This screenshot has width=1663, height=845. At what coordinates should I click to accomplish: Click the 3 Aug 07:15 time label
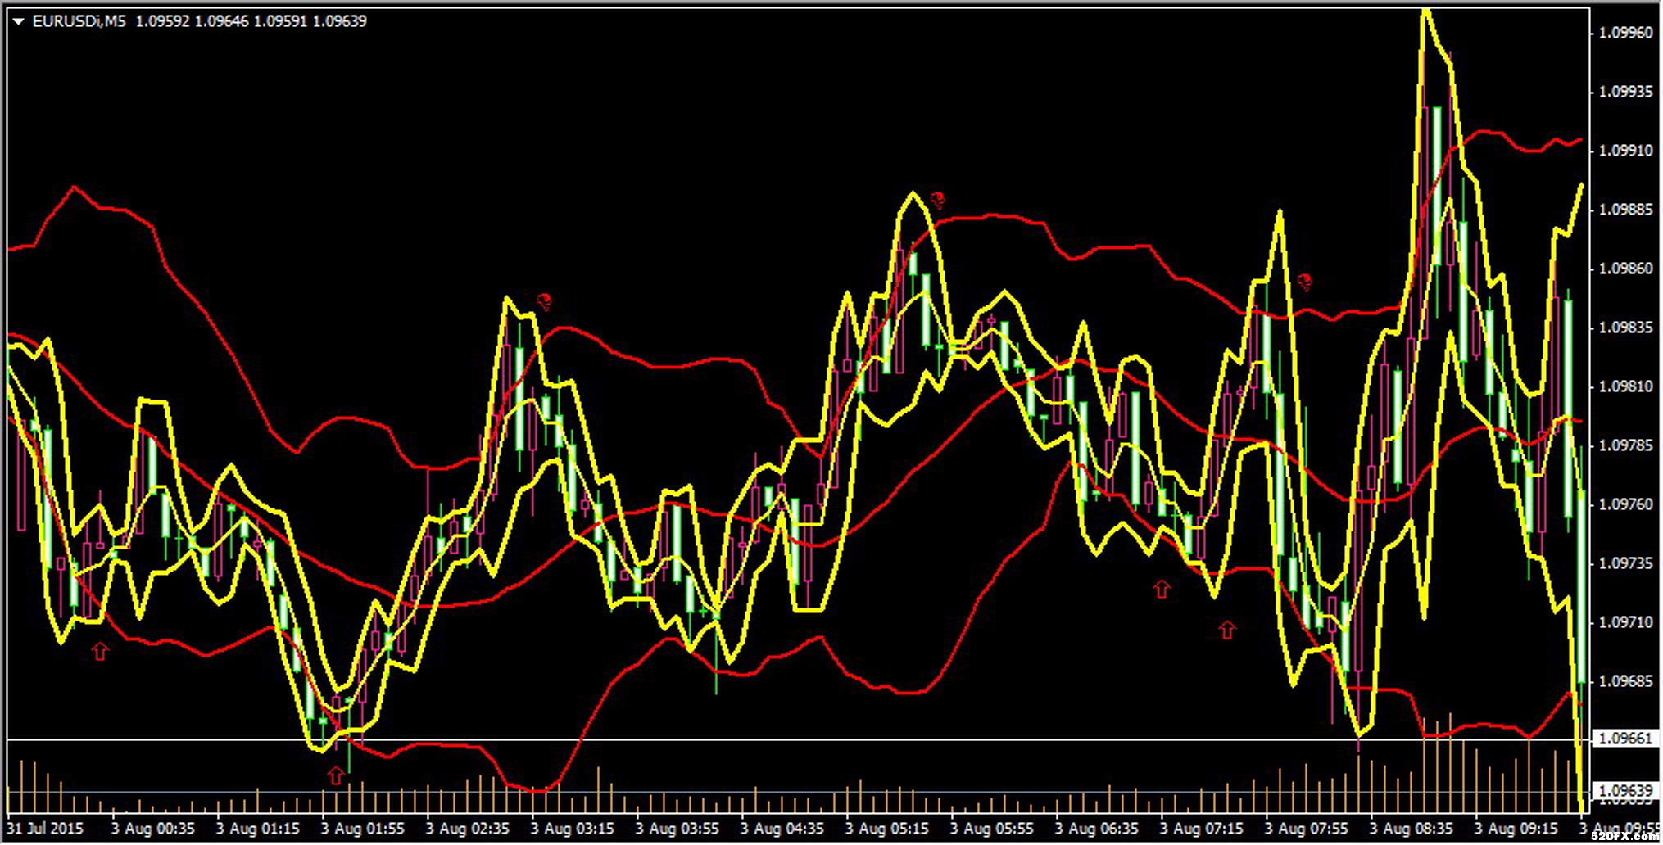(x=1202, y=829)
